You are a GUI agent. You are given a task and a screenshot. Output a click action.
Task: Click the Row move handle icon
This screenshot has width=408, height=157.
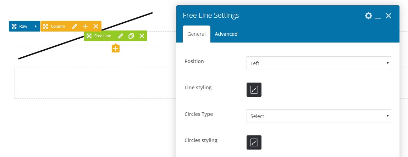coord(14,26)
